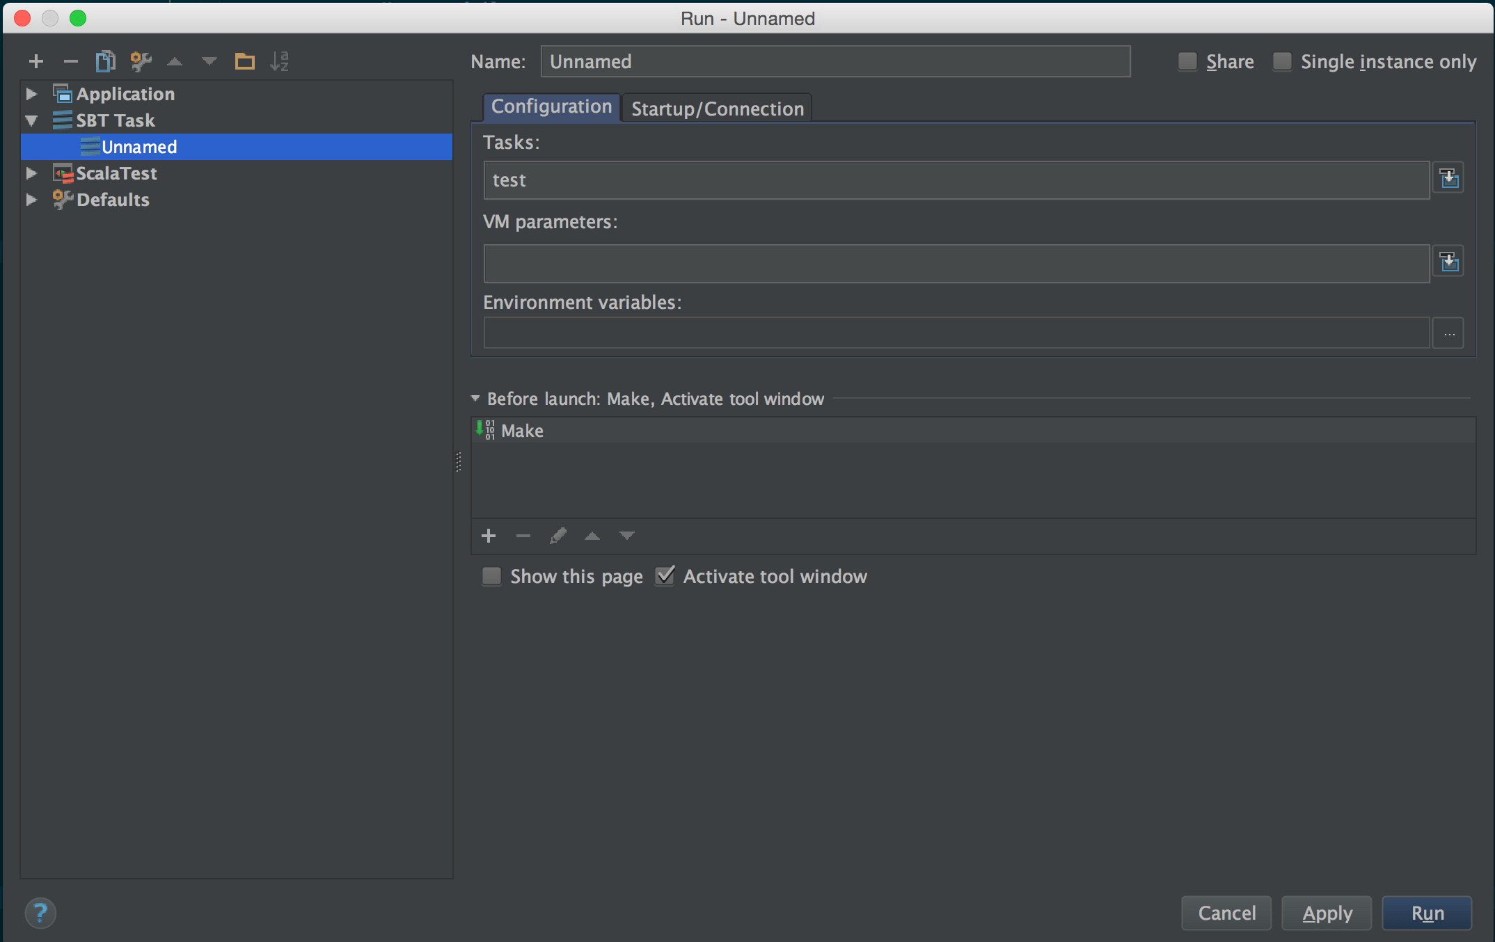This screenshot has height=942, width=1495.
Task: Click the Apply button
Action: (x=1327, y=913)
